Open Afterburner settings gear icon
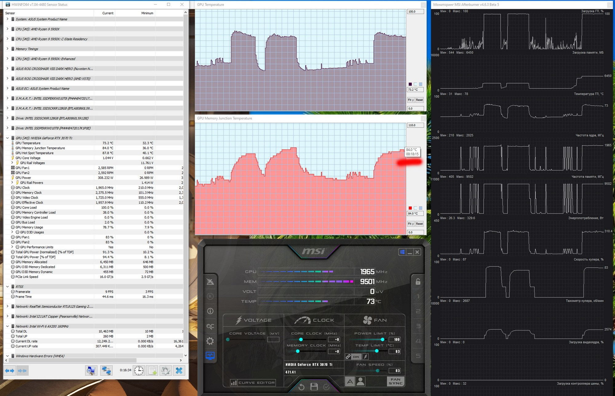 [x=210, y=341]
